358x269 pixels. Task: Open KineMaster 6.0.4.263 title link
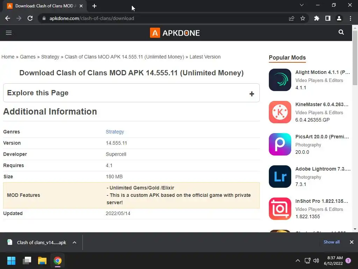pos(322,104)
